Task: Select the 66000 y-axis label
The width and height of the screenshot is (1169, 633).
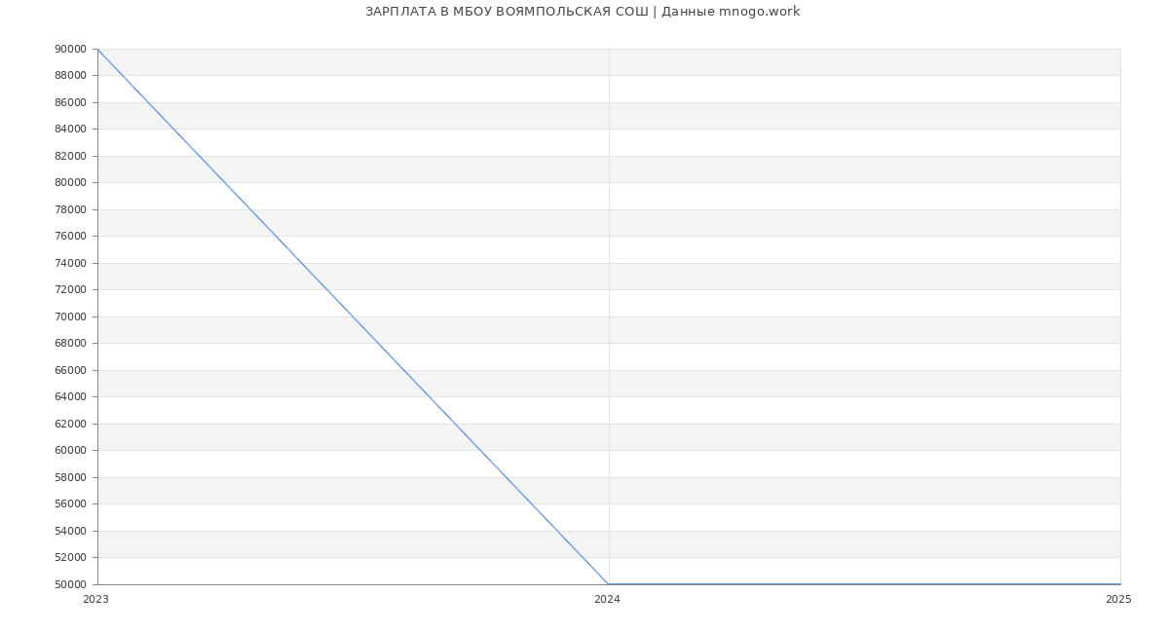Action: 71,370
